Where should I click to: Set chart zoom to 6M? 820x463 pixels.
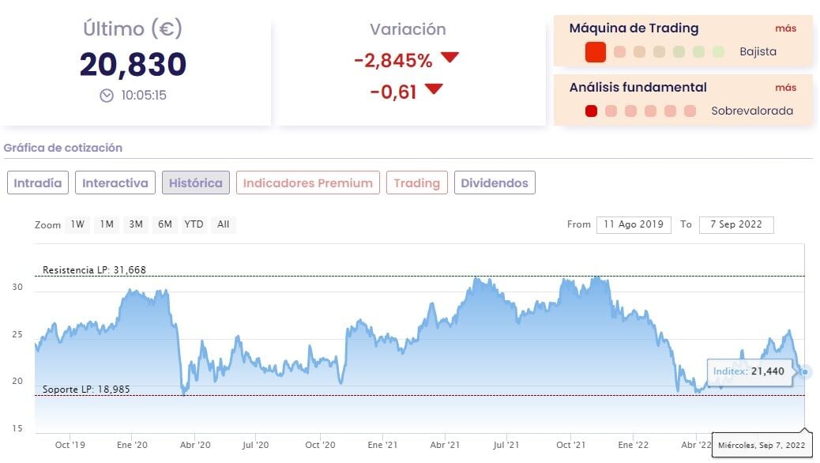[x=164, y=224]
